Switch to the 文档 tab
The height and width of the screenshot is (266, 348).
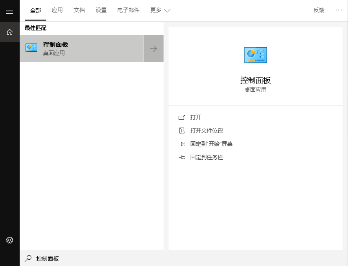79,10
